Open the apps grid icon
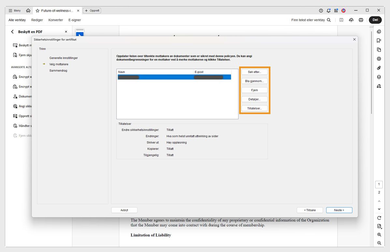This screenshot has width=390, height=252. [336, 10]
